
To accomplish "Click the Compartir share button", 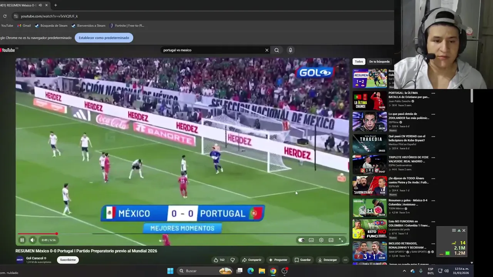I will click(x=252, y=260).
